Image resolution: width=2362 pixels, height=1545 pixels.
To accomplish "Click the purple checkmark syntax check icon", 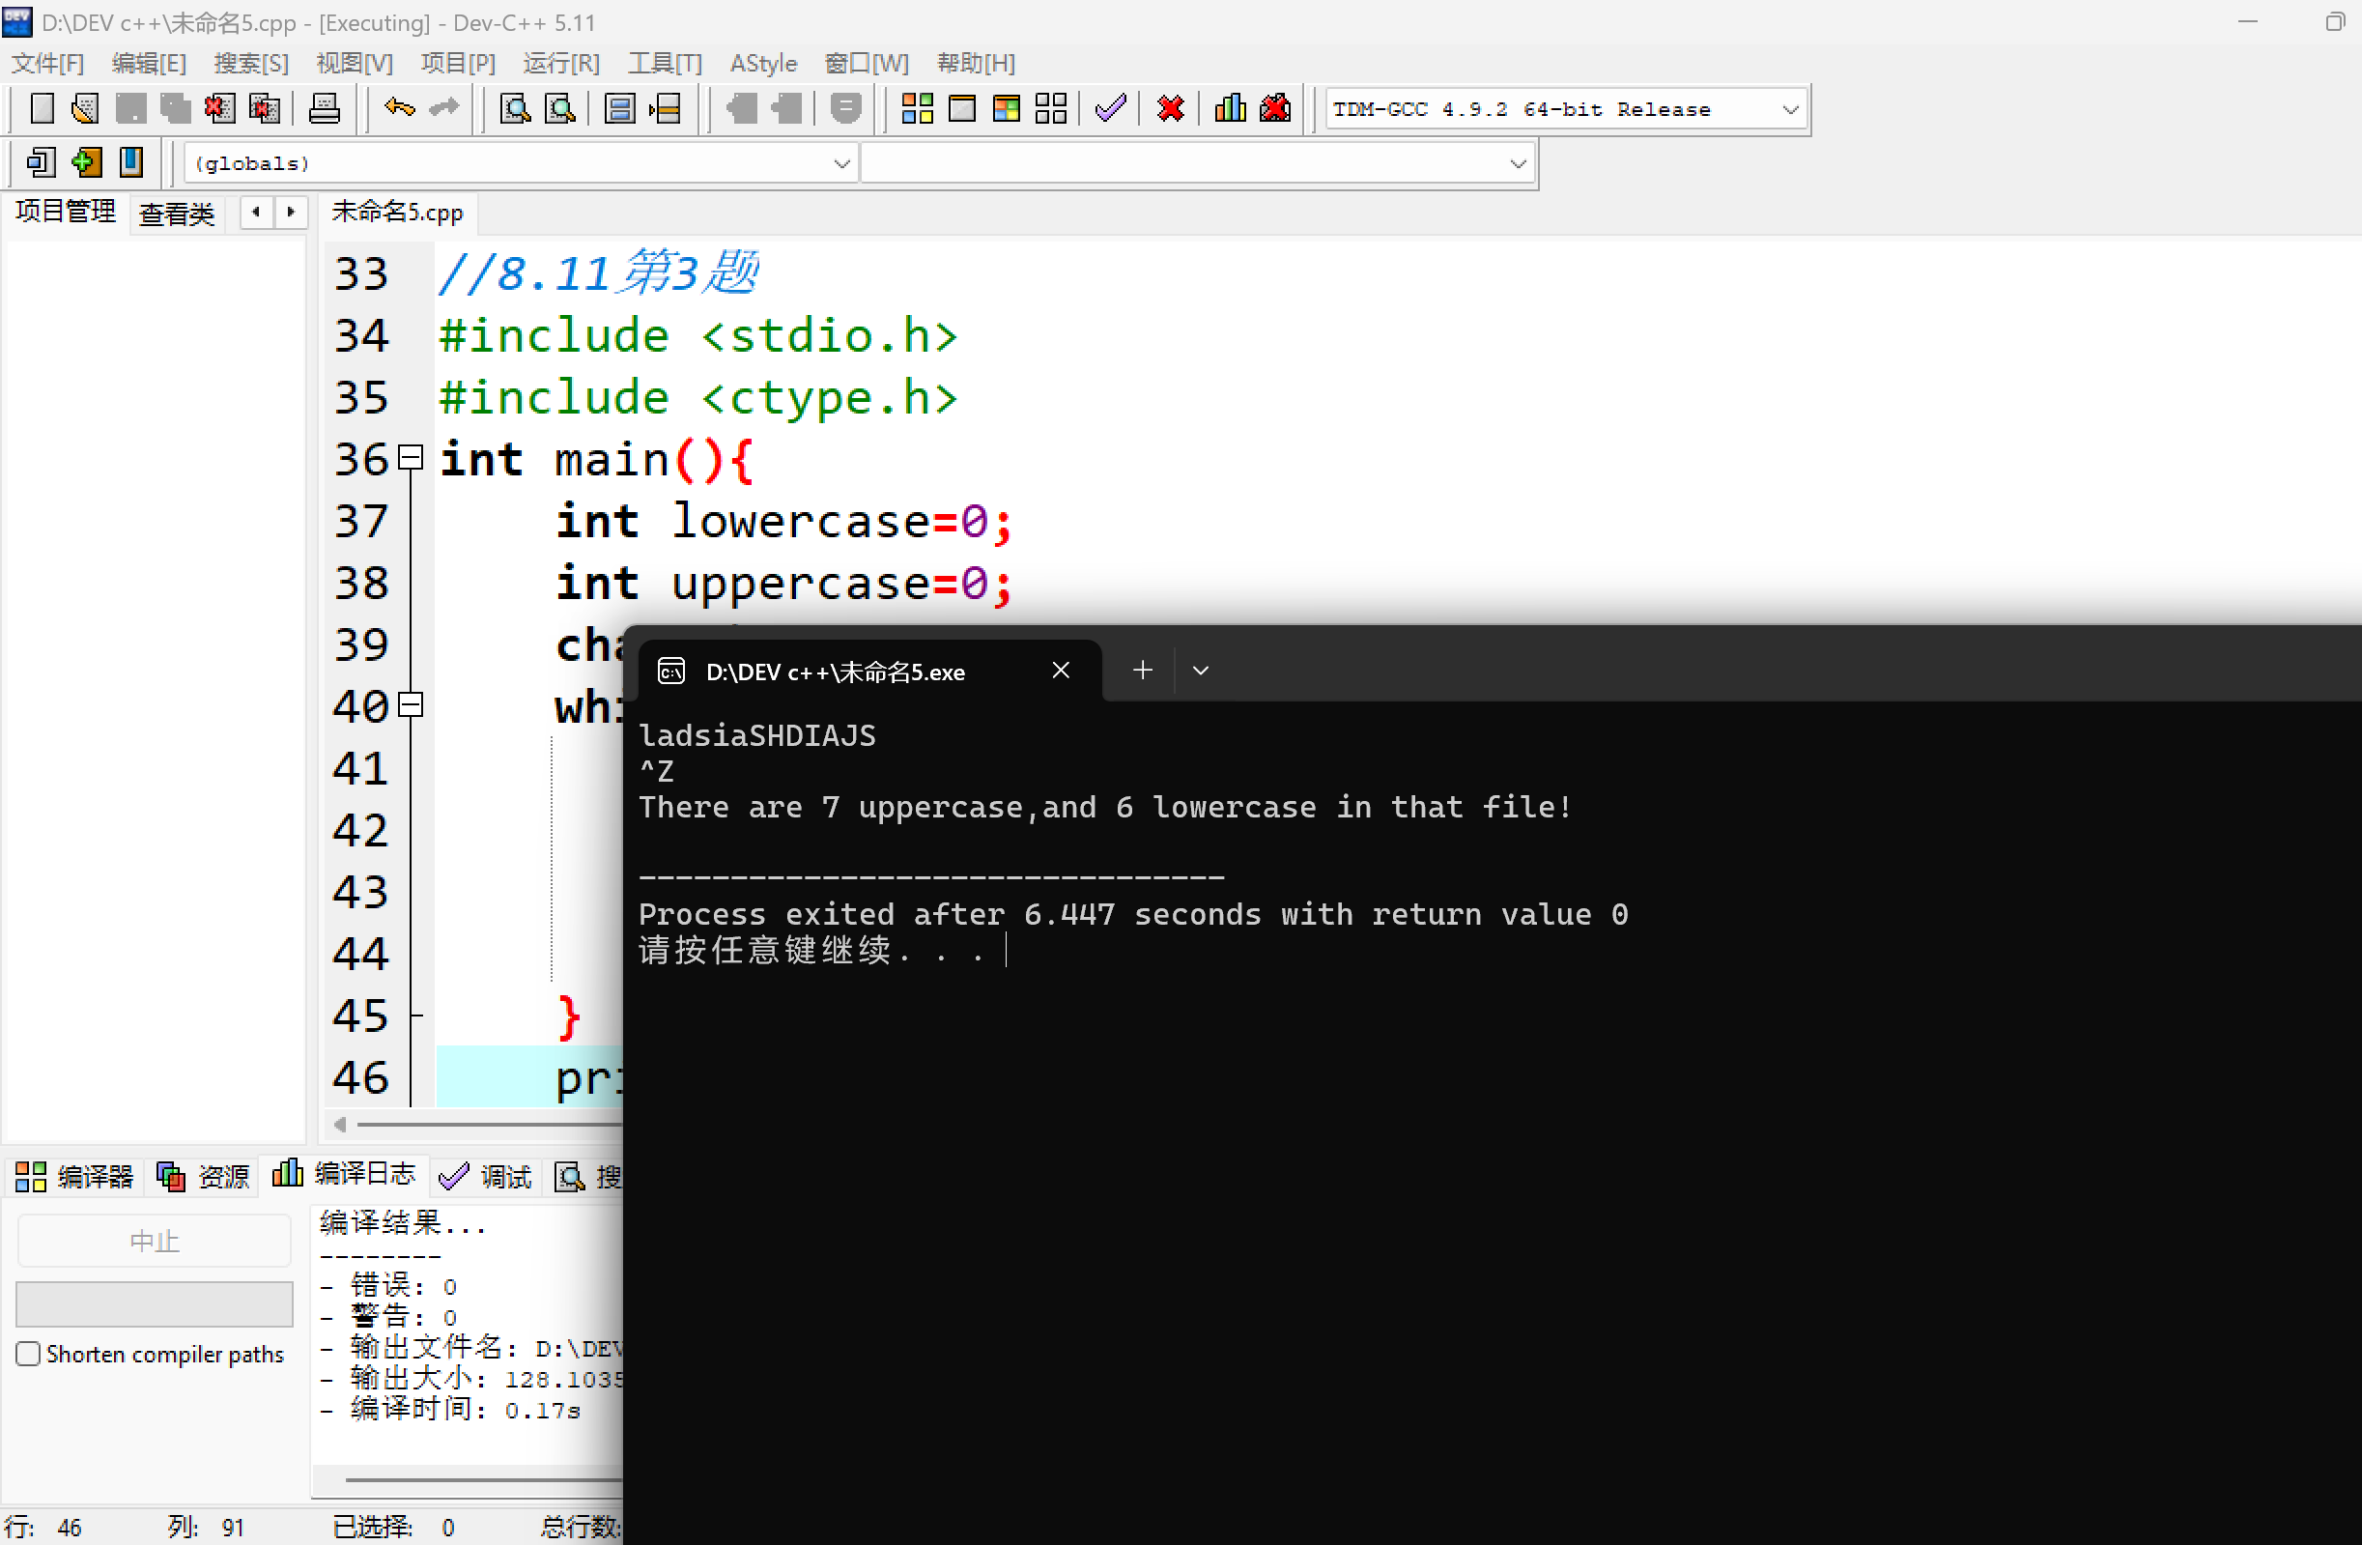I will [1110, 108].
